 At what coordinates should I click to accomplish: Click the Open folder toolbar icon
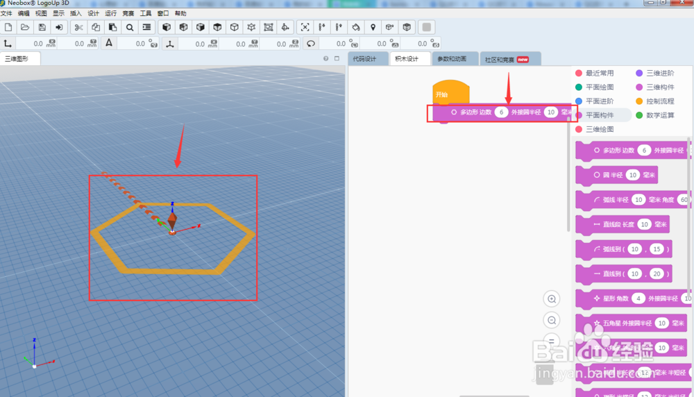[x=25, y=28]
